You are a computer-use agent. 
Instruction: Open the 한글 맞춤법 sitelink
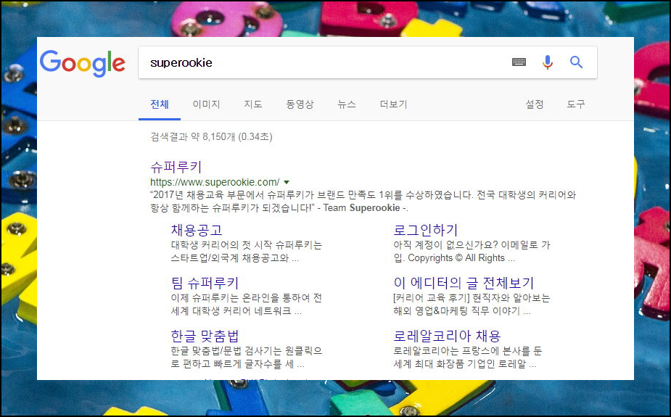tap(205, 336)
